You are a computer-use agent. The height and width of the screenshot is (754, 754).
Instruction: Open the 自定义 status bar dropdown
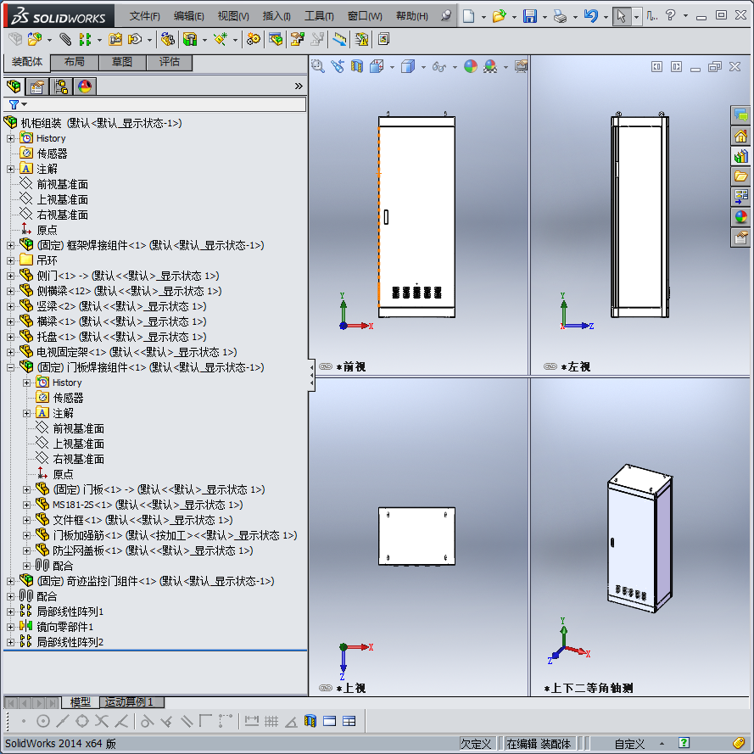click(x=662, y=744)
